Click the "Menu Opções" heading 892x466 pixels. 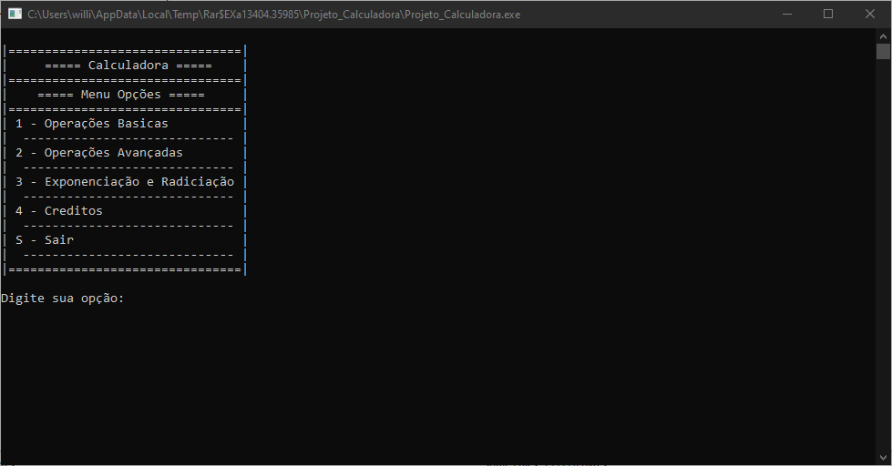[120, 95]
